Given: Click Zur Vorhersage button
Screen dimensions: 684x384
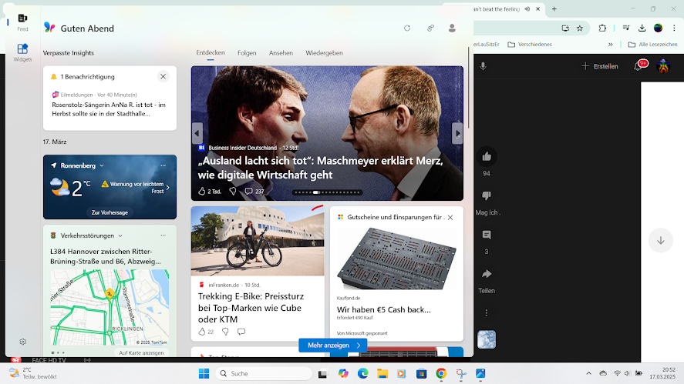Looking at the screenshot, I should click(110, 212).
